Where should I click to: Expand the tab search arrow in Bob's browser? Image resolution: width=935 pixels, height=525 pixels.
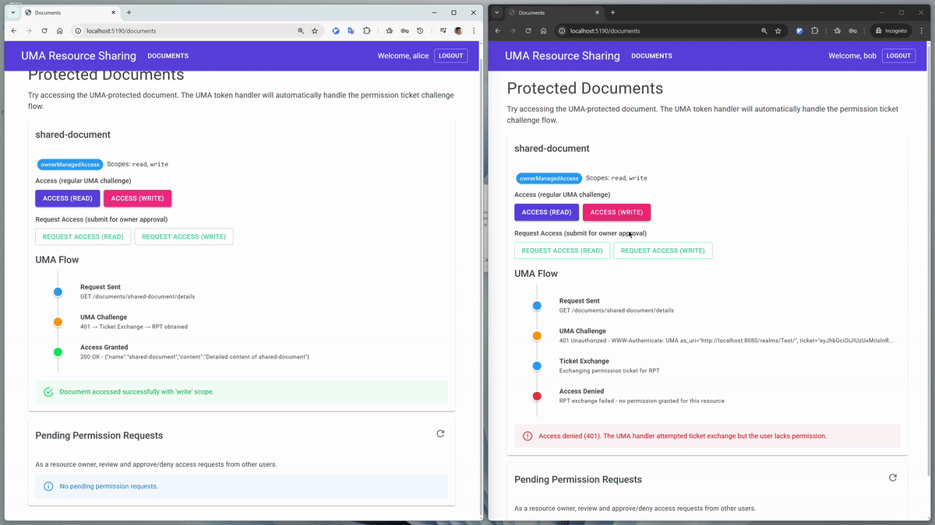point(497,12)
